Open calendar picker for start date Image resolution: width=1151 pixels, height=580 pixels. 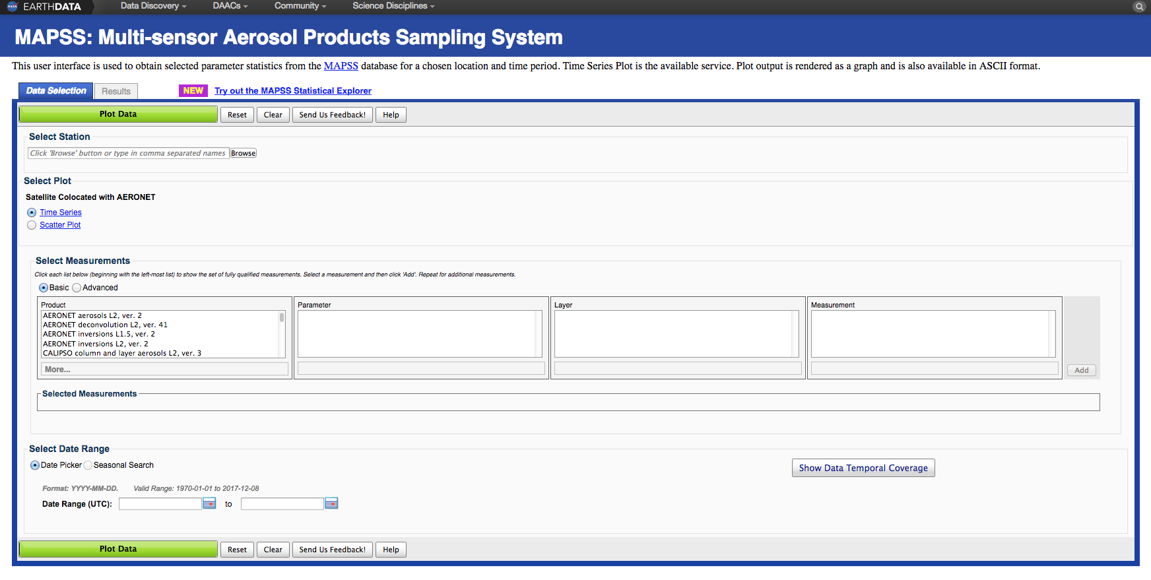[209, 503]
